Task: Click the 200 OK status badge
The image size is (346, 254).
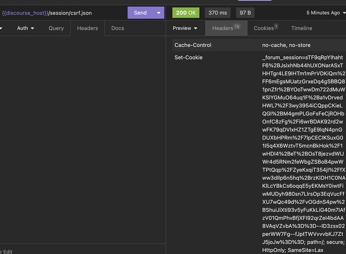Action: tap(186, 13)
